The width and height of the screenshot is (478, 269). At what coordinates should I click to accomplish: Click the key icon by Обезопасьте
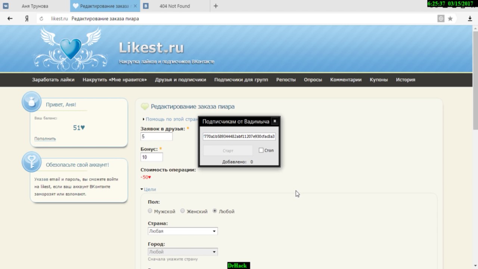click(31, 162)
